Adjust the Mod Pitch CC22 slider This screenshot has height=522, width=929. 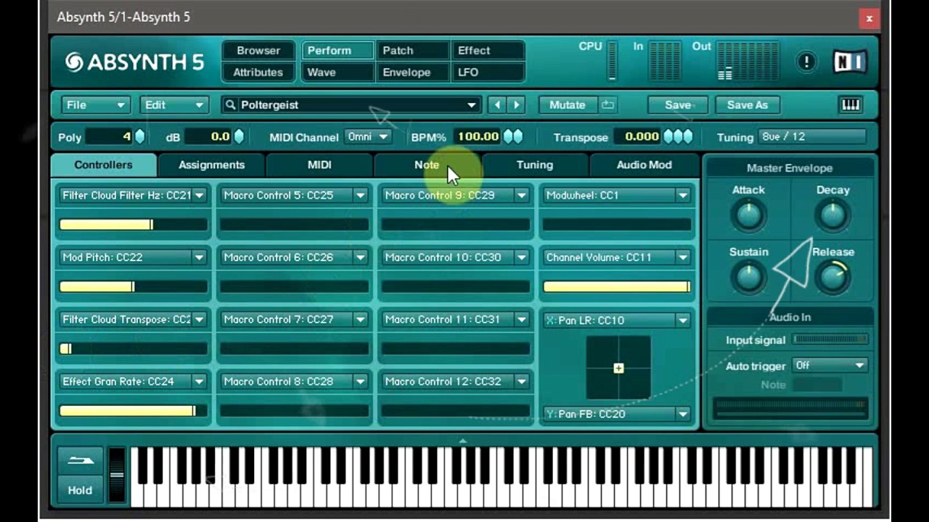pos(133,287)
